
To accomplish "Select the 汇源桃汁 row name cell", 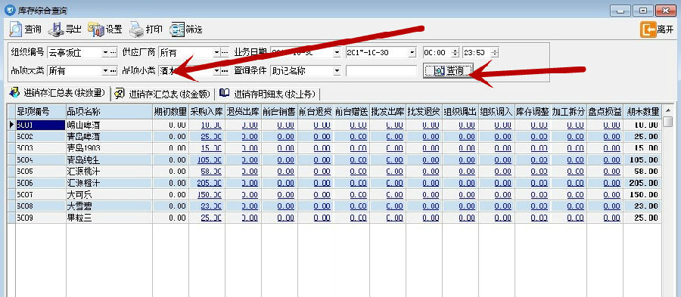I will (x=109, y=172).
